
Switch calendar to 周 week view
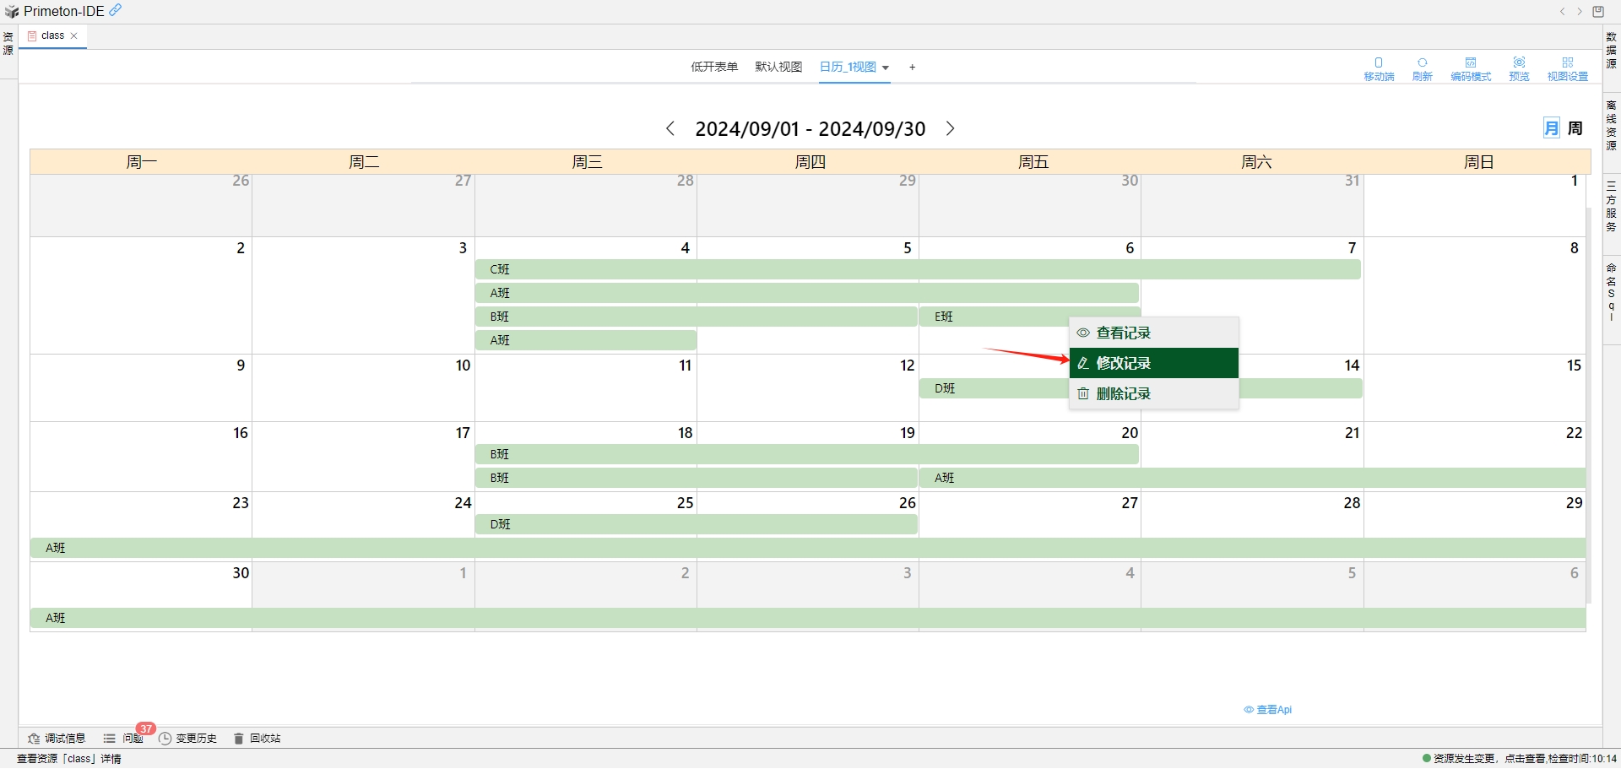1575,127
